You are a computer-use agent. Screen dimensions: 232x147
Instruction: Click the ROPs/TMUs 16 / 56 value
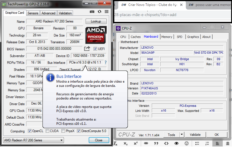36,62
